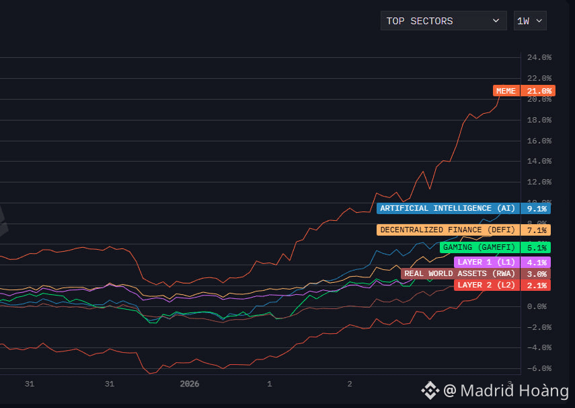Click the 22.0% axis label

point(539,78)
